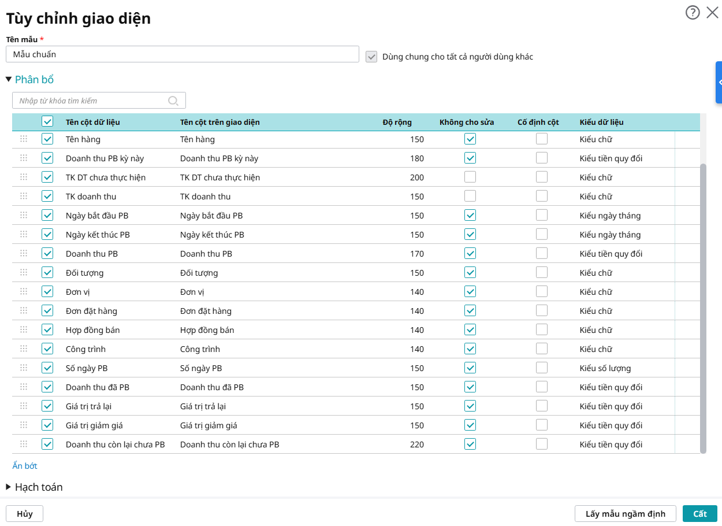Click drag handle of Công trình row
Screen dimensions: 722x526
[x=24, y=349]
